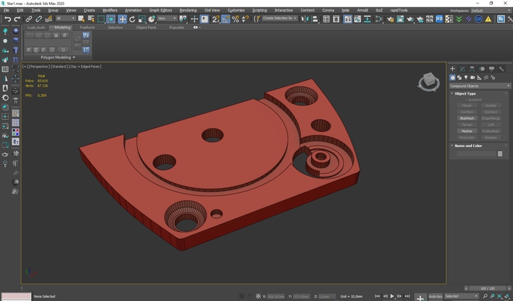
Task: Open Compound Objects category dropdown
Action: tap(480, 86)
